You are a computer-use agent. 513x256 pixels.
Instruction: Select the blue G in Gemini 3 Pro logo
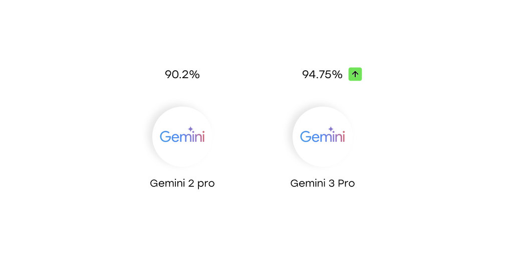point(306,137)
